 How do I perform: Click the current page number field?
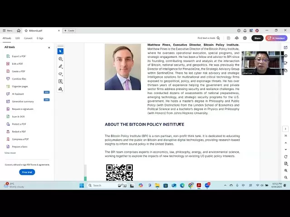(x=285, y=129)
